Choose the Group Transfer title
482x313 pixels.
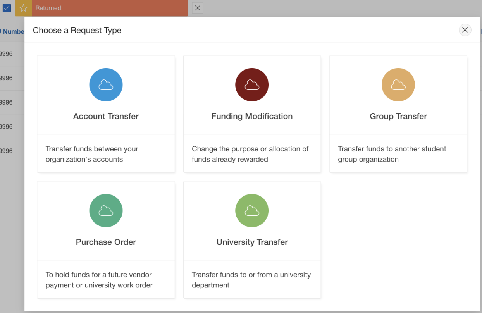(x=398, y=116)
